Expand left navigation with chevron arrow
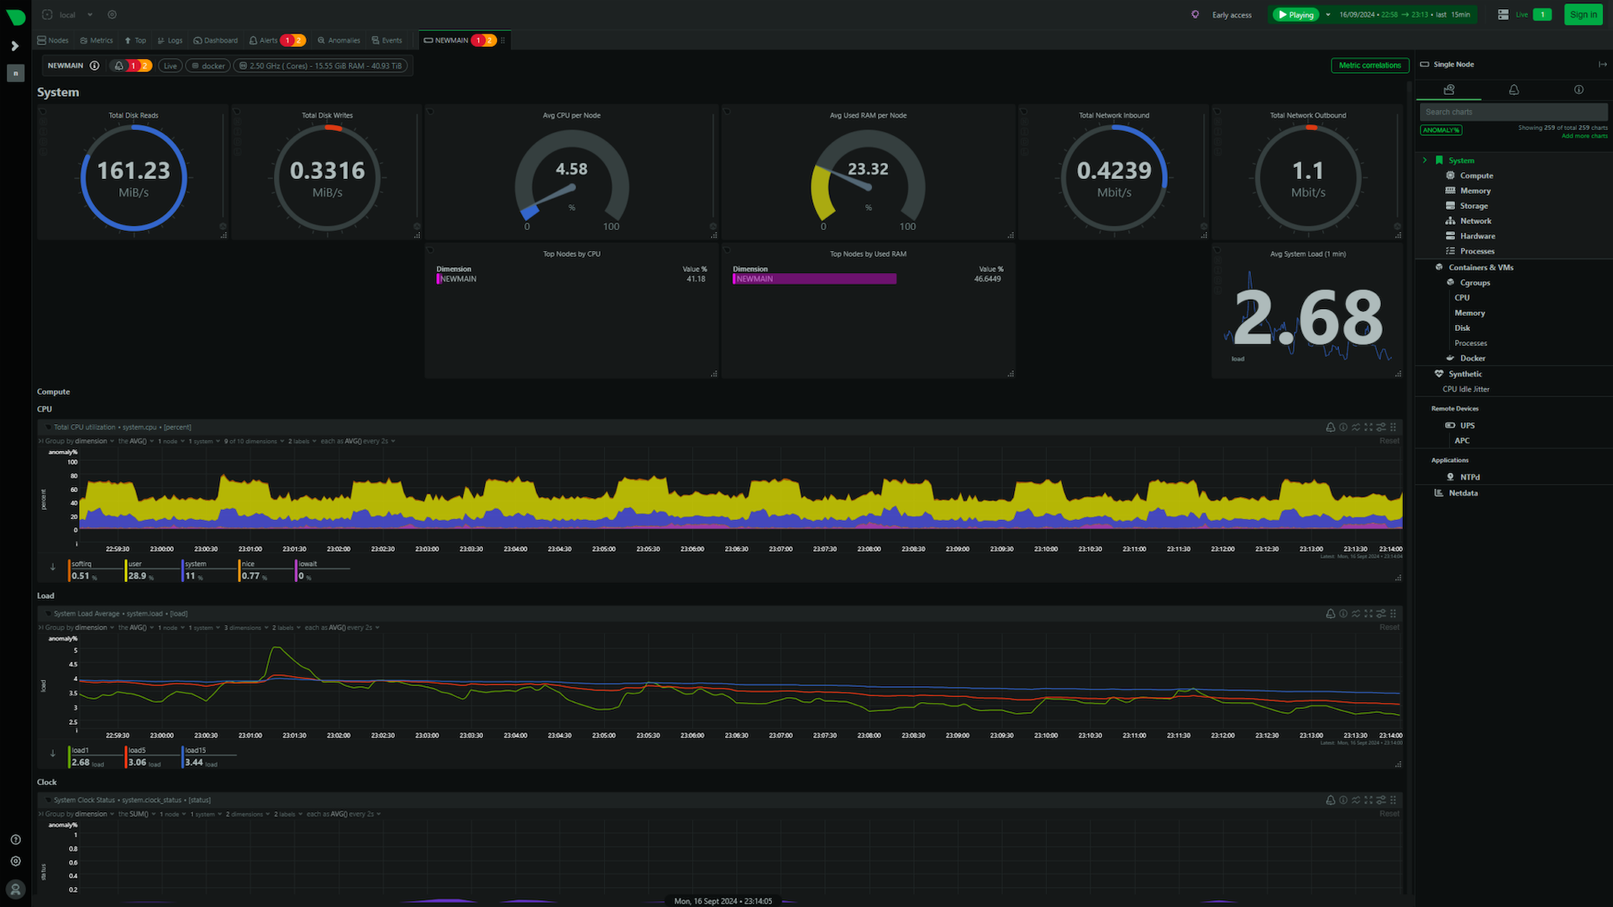 14,46
